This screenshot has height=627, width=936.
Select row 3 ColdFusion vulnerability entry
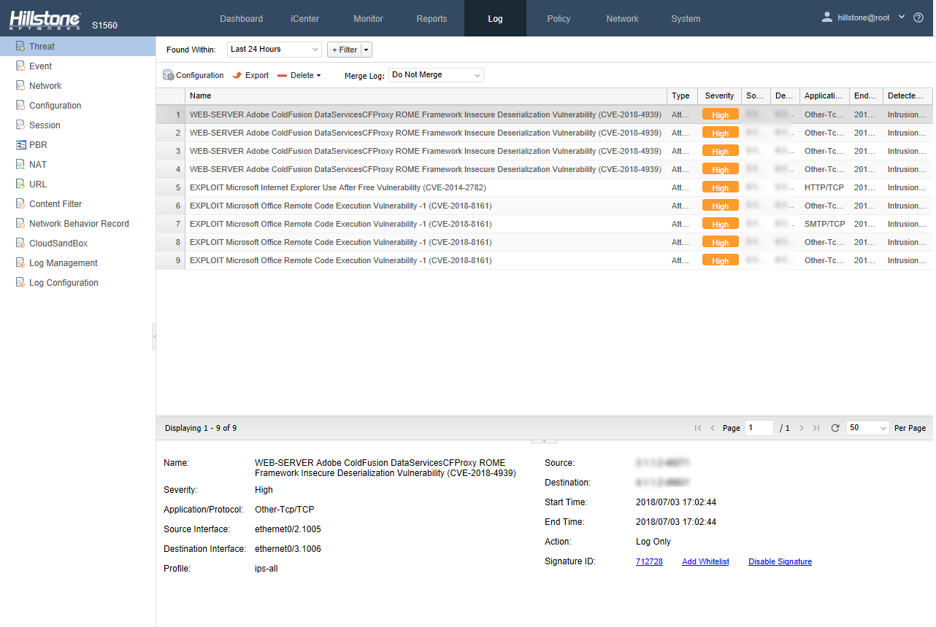coord(544,151)
